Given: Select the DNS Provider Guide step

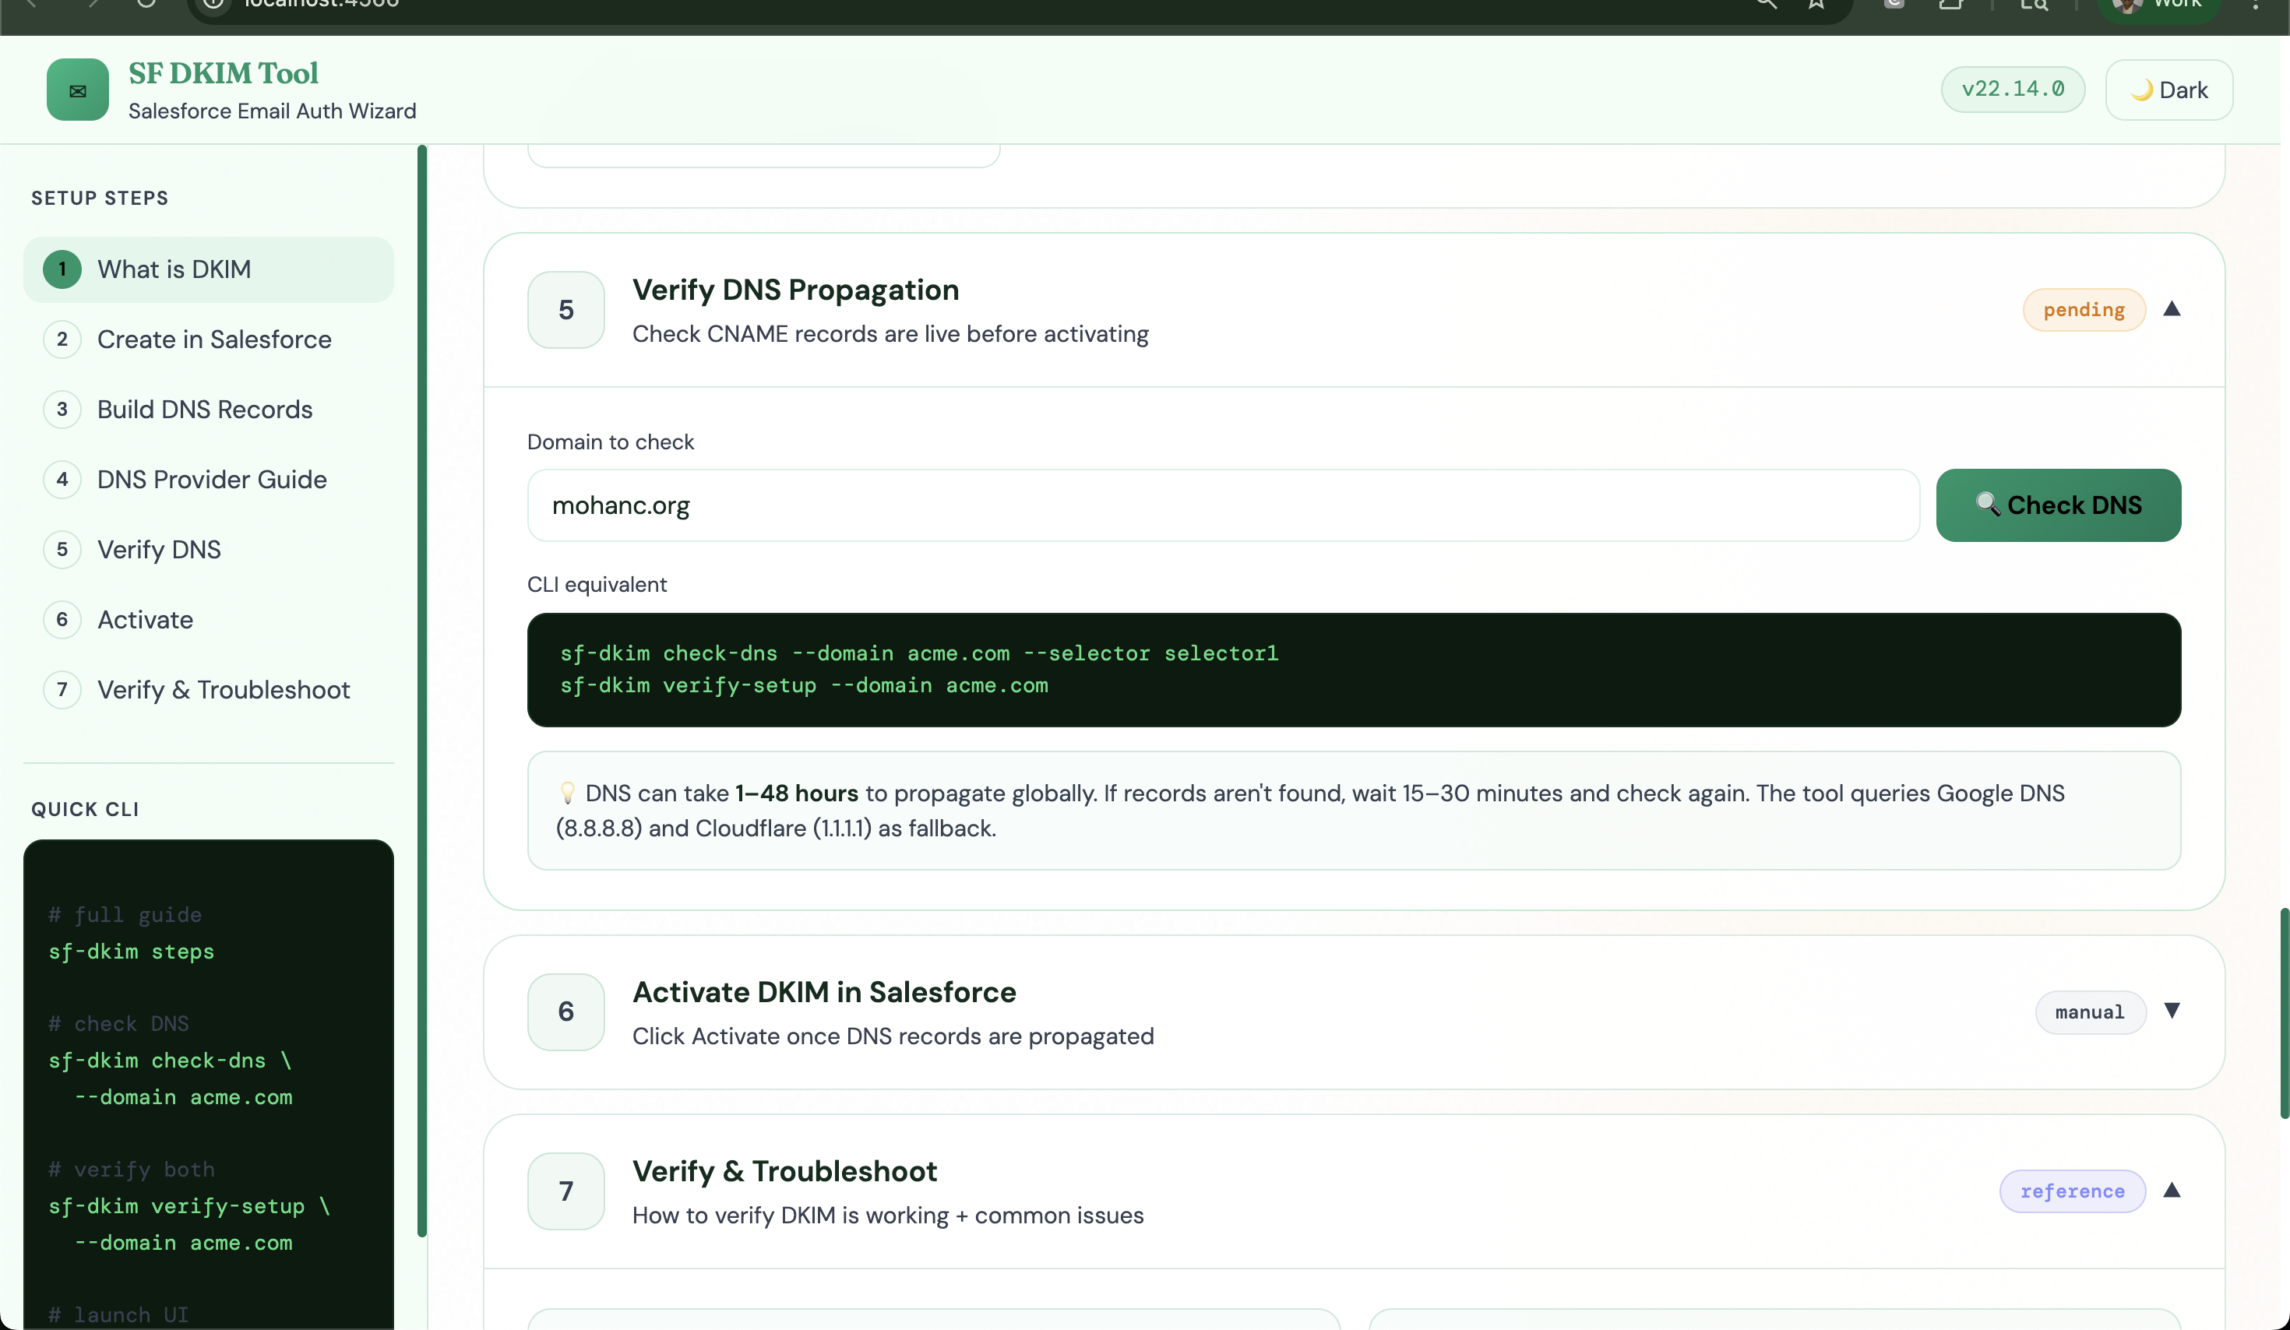Looking at the screenshot, I should tap(212, 479).
